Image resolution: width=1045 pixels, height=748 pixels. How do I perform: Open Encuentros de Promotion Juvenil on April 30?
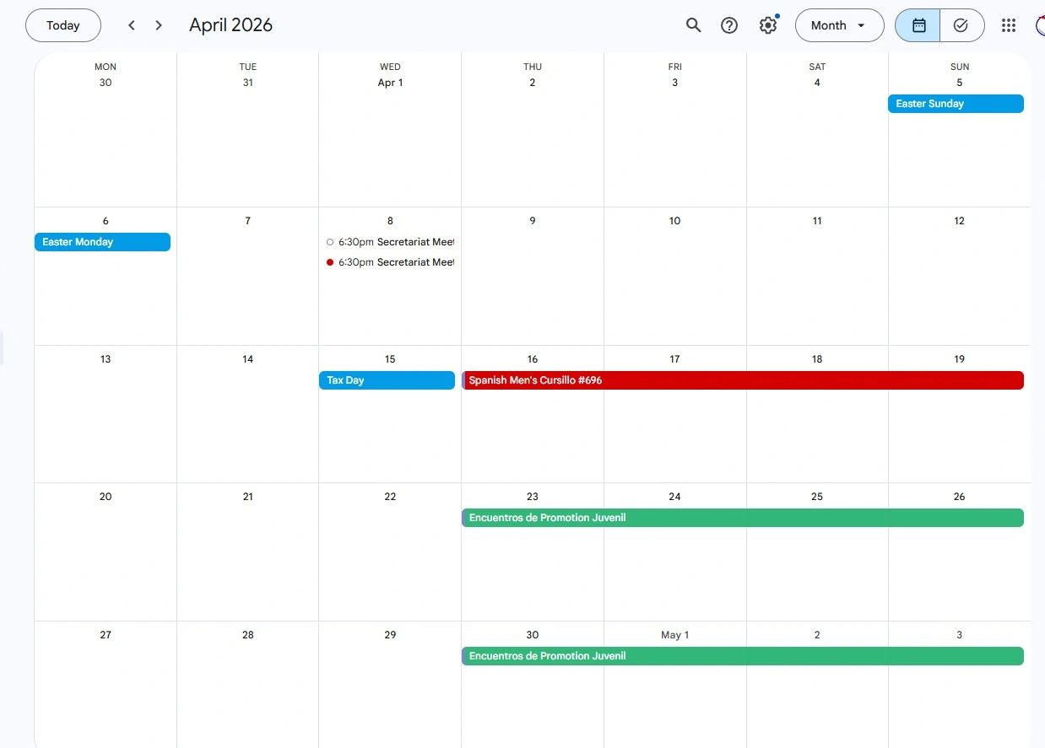[743, 656]
